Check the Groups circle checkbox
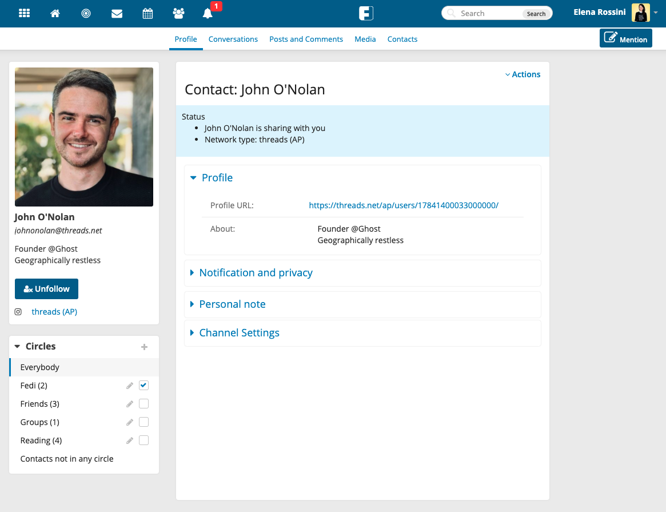Image resolution: width=666 pixels, height=512 pixels. click(x=143, y=422)
